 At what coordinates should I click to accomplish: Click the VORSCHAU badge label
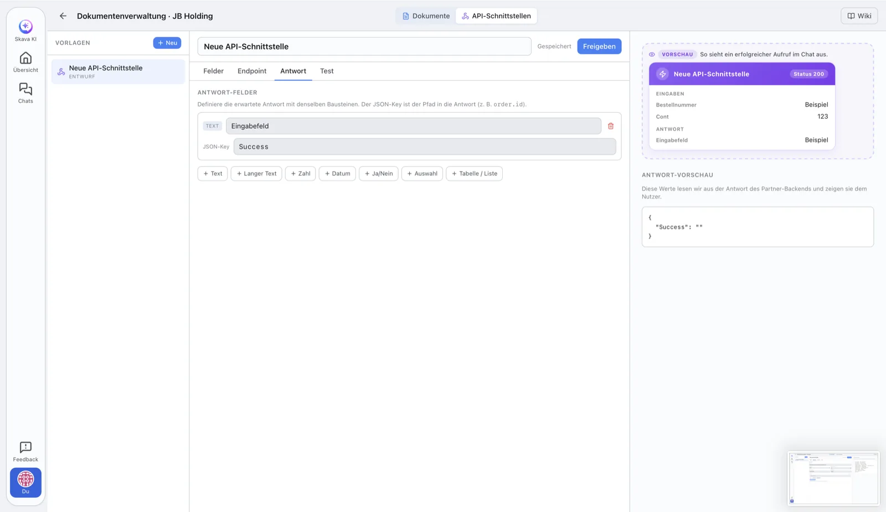[677, 54]
